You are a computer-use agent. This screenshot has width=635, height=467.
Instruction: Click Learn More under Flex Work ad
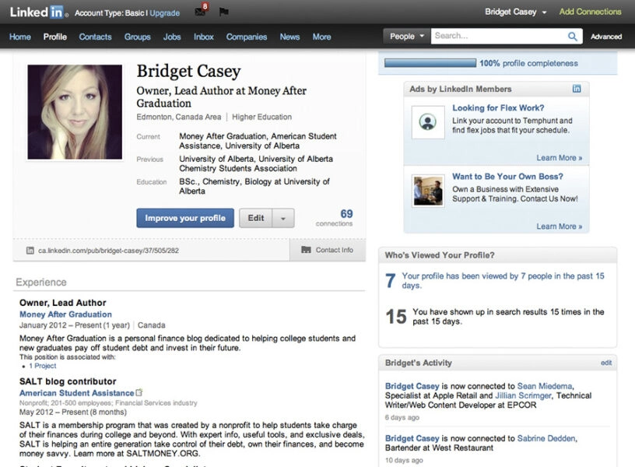560,158
